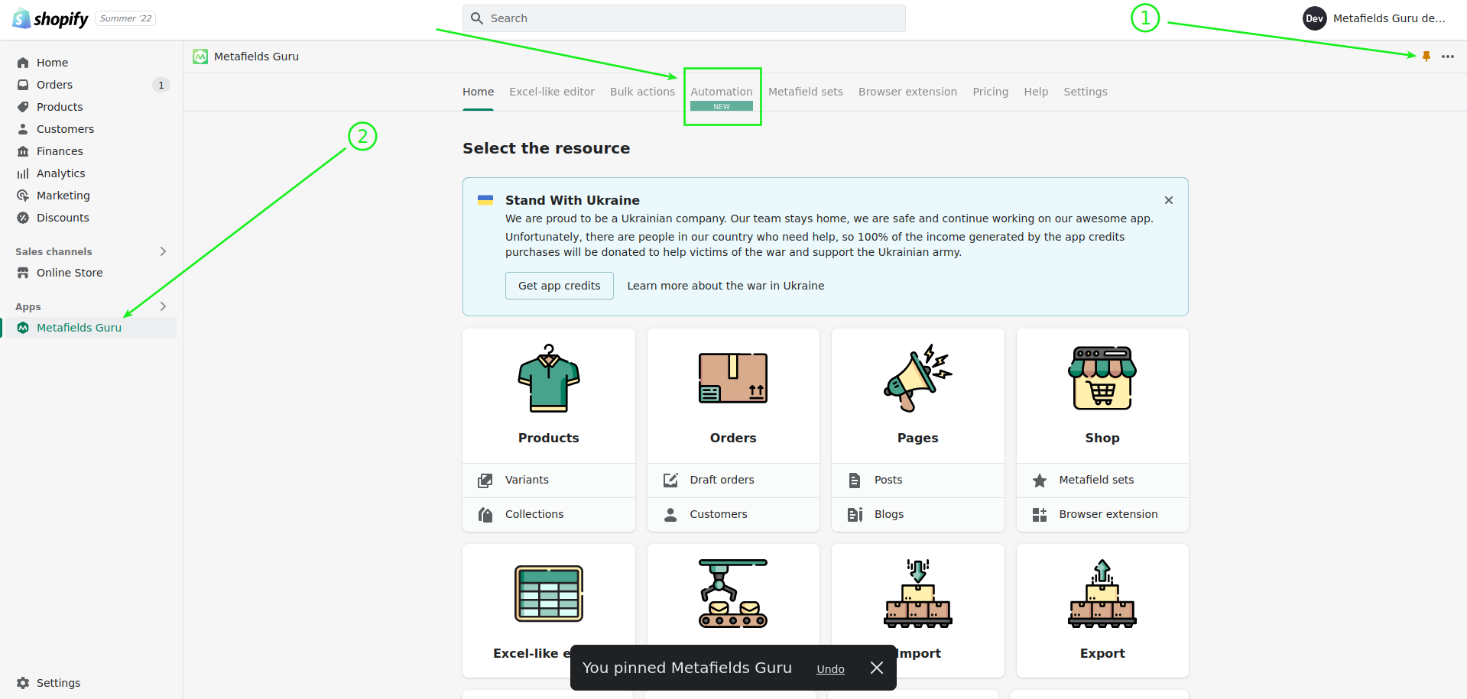Open the Automation tab
The height and width of the screenshot is (699, 1467).
click(x=722, y=92)
